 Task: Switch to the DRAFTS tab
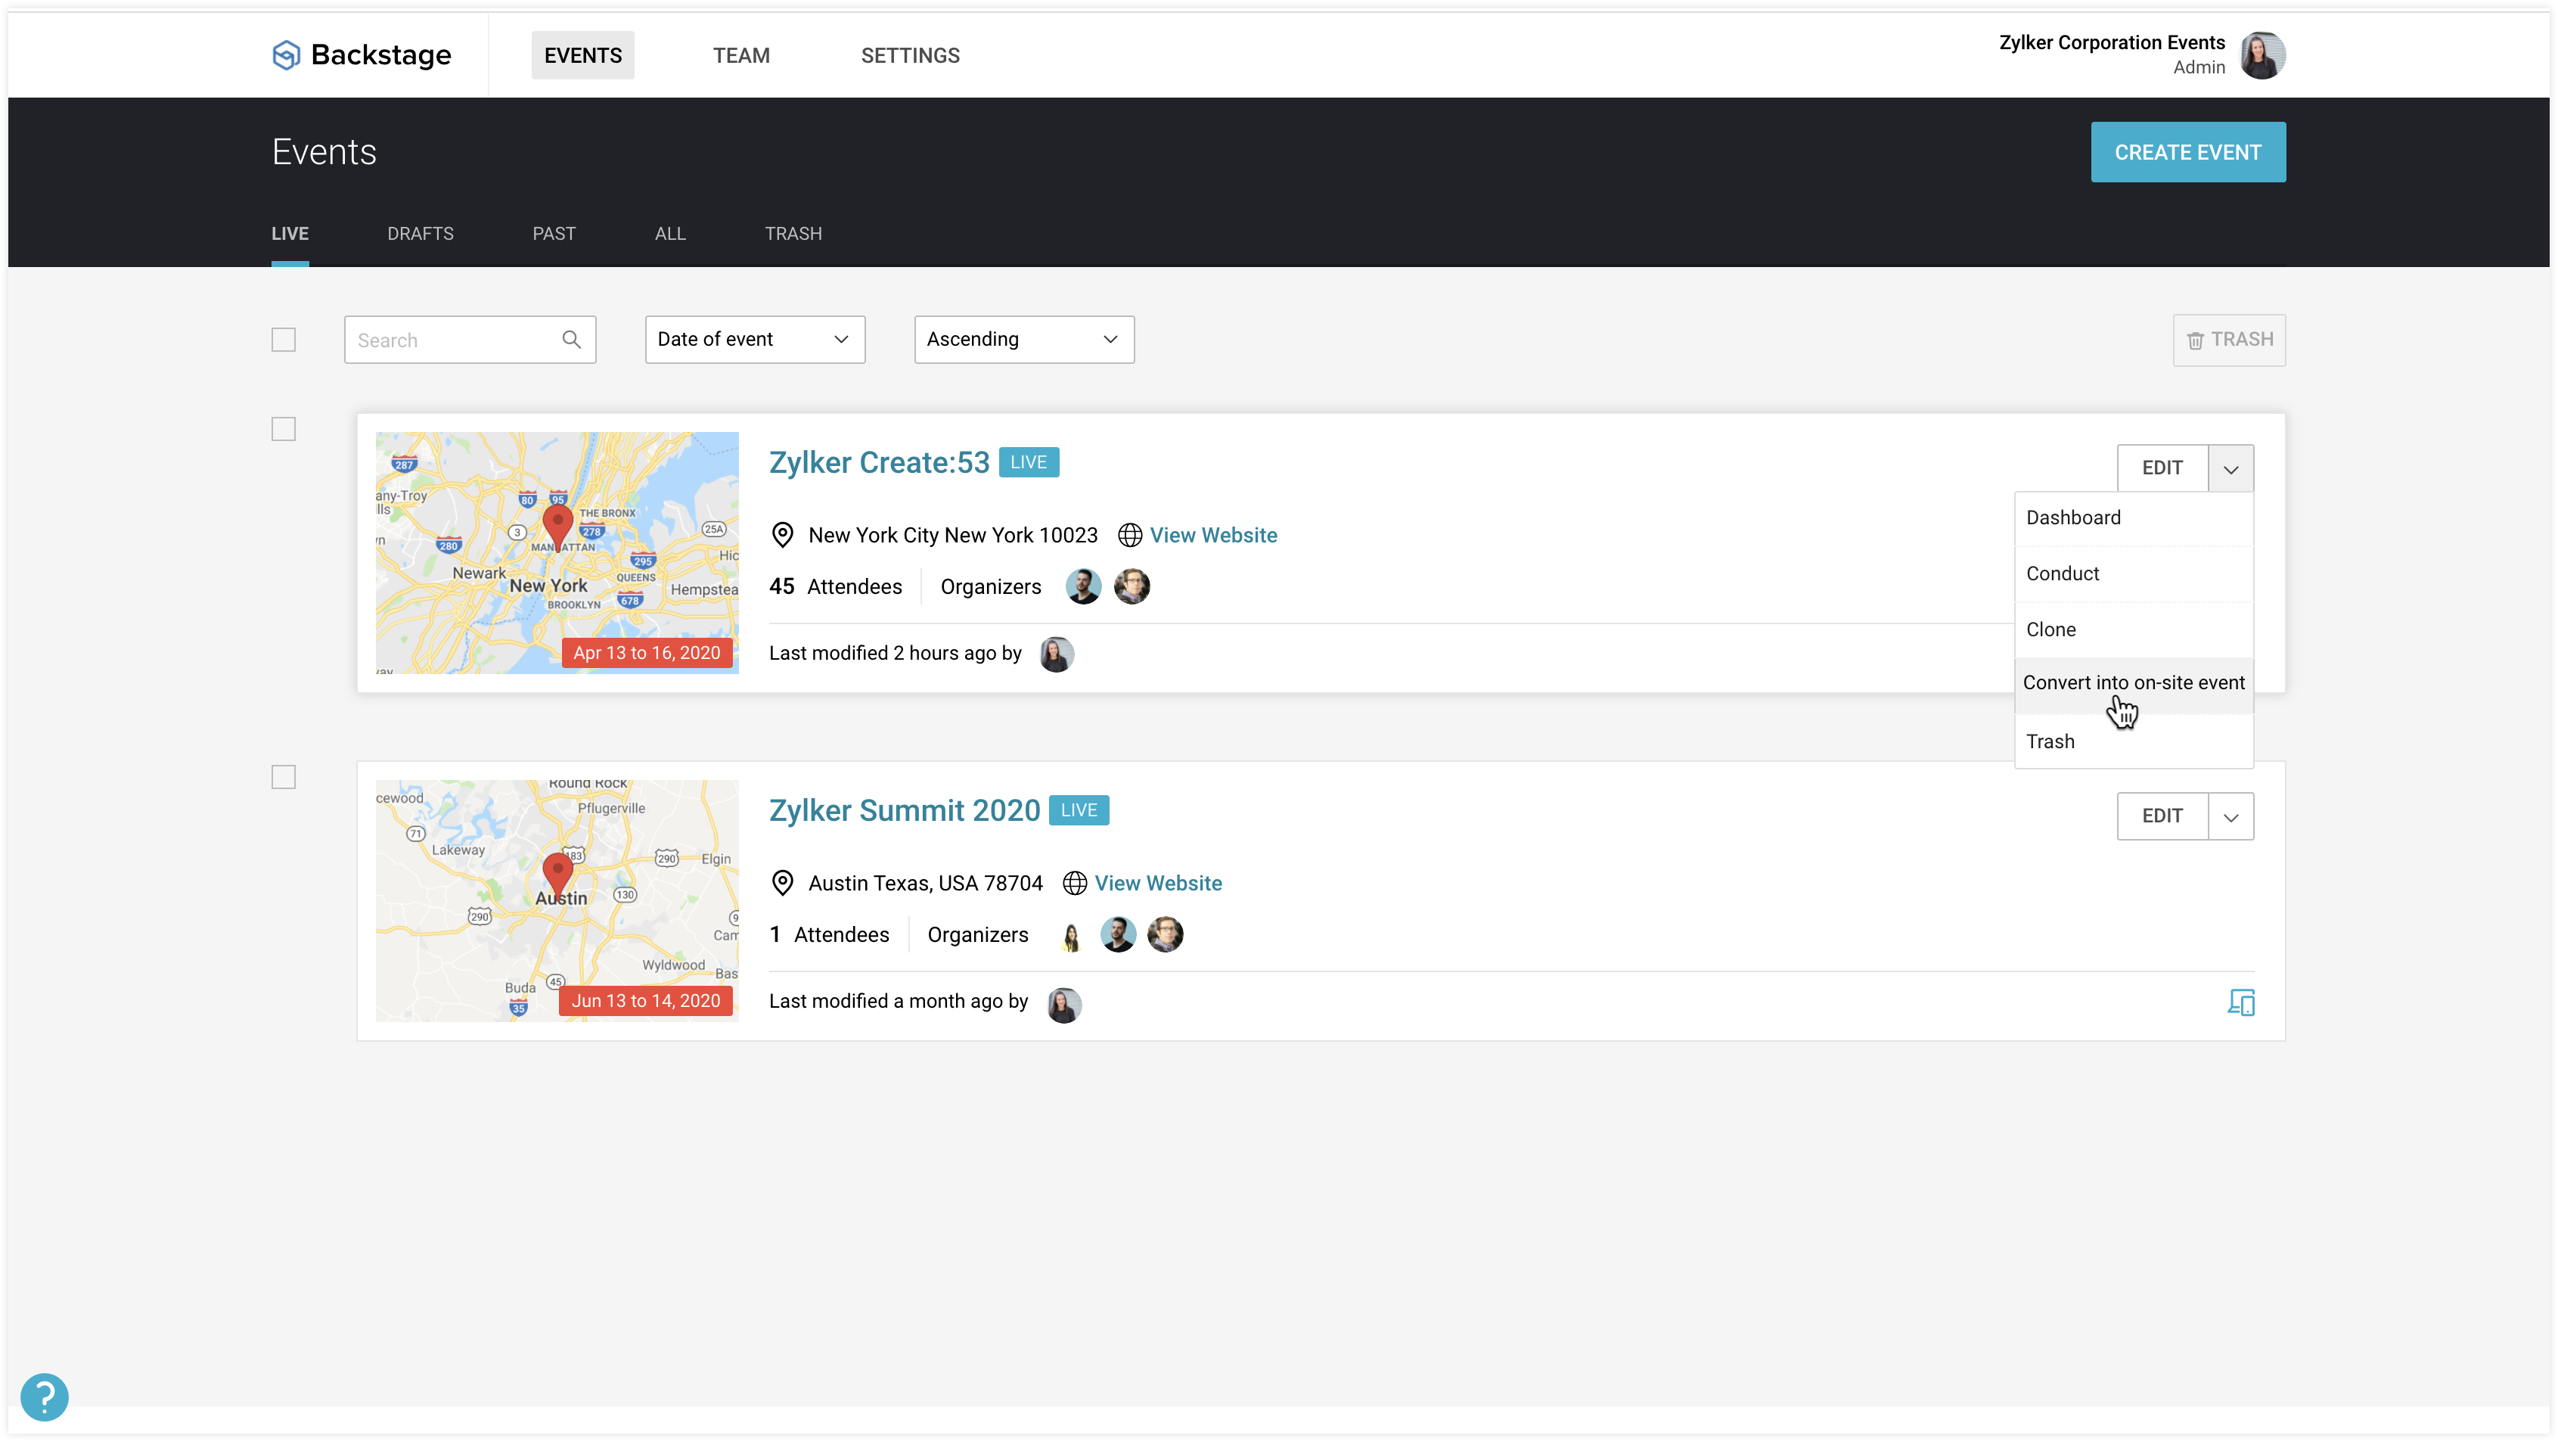point(420,233)
